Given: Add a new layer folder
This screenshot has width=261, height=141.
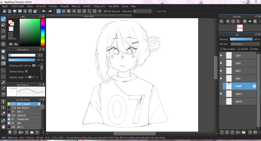Looking at the screenshot, I should pyautogui.click(x=244, y=132).
